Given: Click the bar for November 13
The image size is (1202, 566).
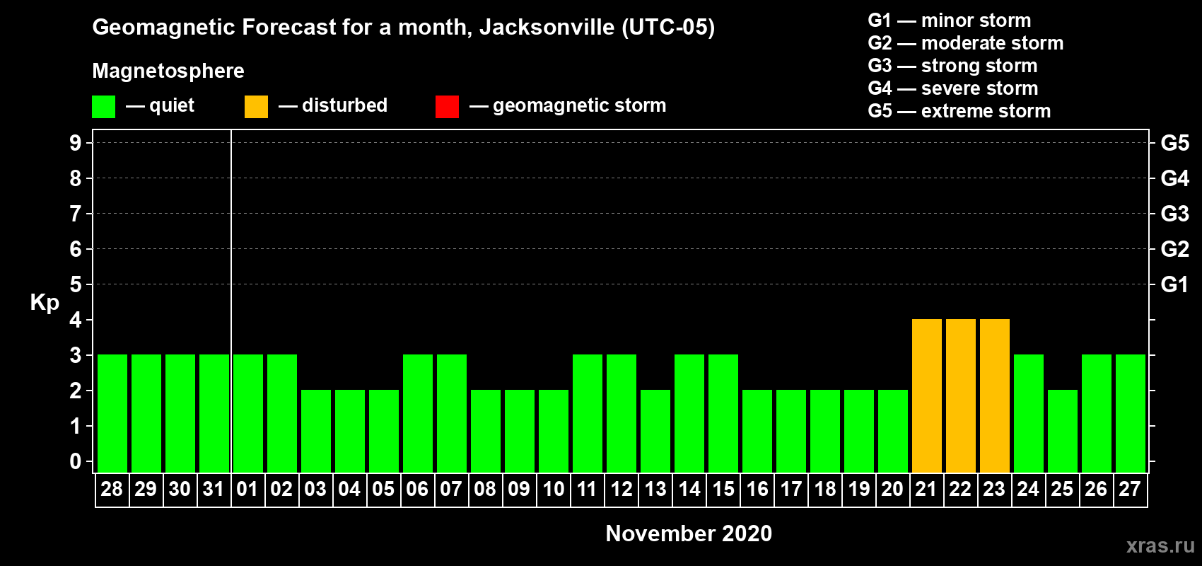Looking at the screenshot, I should tap(655, 431).
